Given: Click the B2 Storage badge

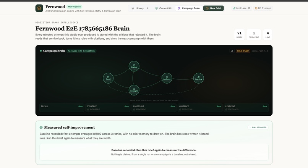Looking at the screenshot, I should click(x=263, y=8).
